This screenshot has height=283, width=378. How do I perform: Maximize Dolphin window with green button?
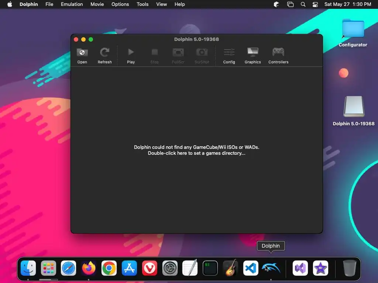click(x=91, y=39)
